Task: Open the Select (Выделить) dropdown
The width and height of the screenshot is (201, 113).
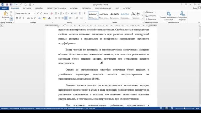Action: (152, 19)
